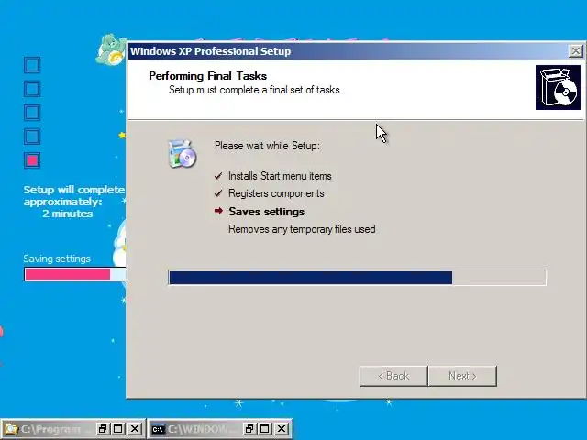587x440 pixels.
Task: Click the Performing Final Tasks heading
Action: 208,76
